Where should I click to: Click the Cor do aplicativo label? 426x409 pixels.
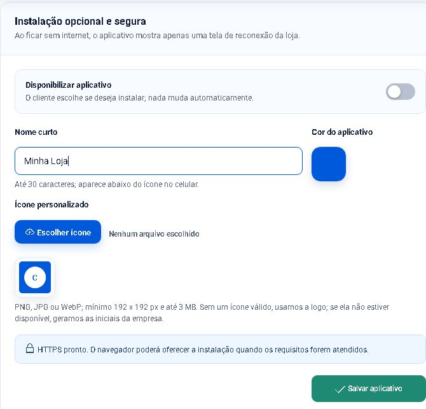[342, 132]
